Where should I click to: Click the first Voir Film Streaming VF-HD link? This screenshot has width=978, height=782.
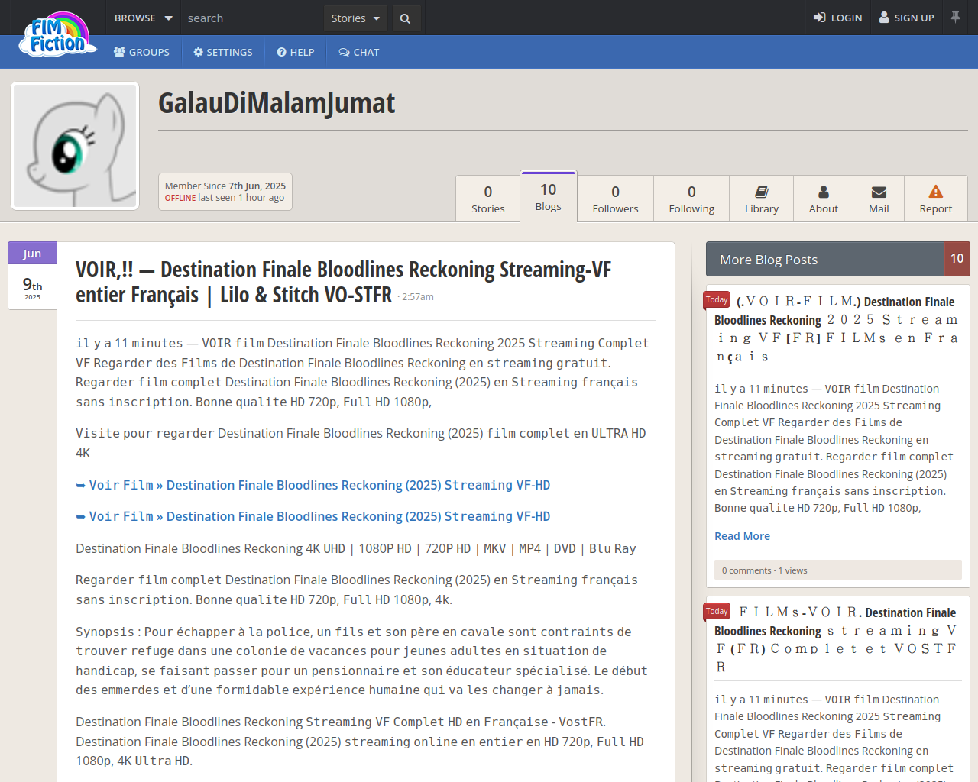click(313, 485)
